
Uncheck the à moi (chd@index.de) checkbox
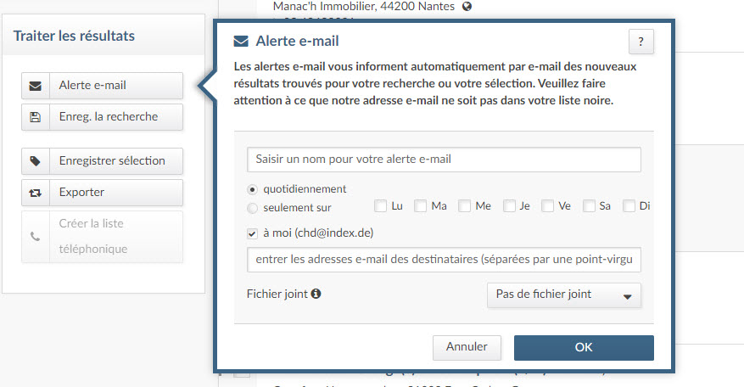252,233
